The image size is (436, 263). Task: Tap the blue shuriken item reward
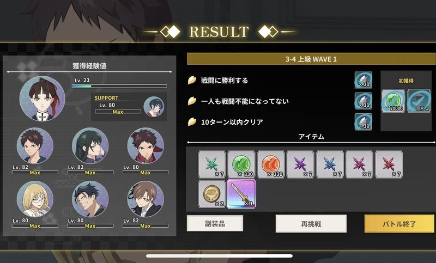pyautogui.click(x=330, y=164)
